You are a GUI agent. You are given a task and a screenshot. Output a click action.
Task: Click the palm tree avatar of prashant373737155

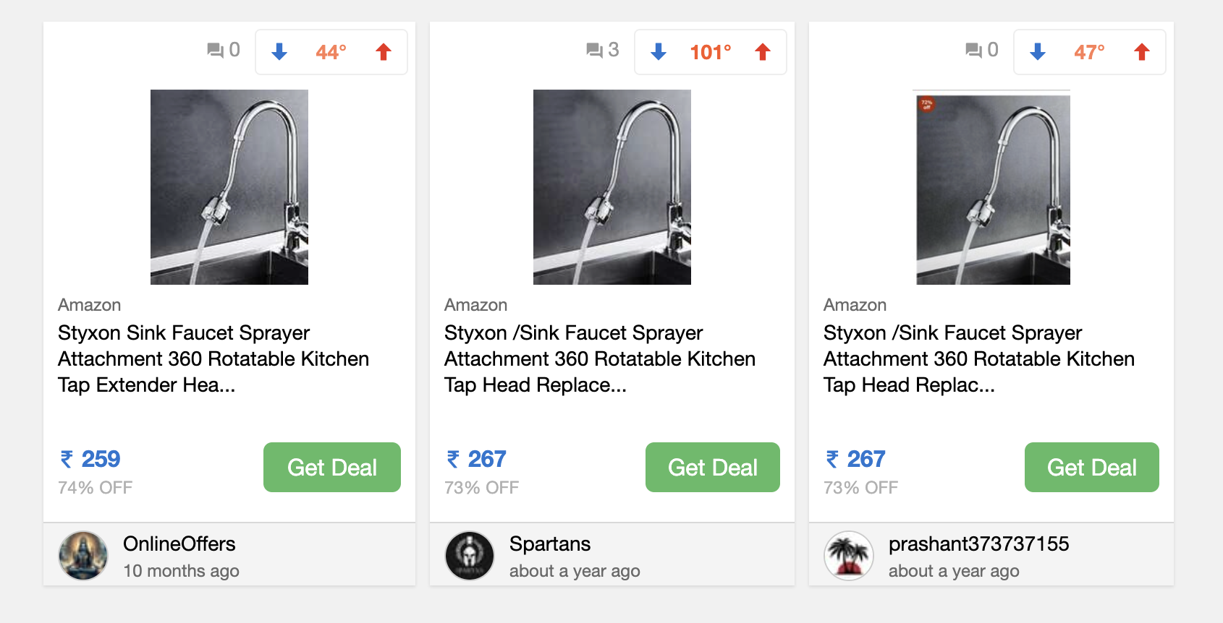[x=849, y=556]
